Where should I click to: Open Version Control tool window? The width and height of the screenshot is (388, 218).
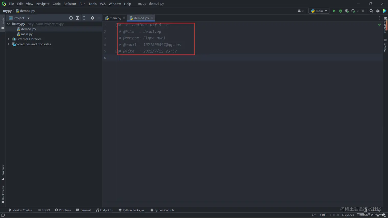[20, 210]
